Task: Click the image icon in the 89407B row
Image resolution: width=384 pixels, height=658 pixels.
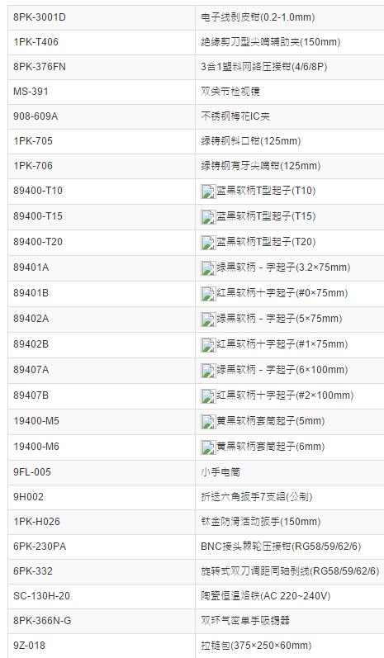Action: [x=208, y=396]
